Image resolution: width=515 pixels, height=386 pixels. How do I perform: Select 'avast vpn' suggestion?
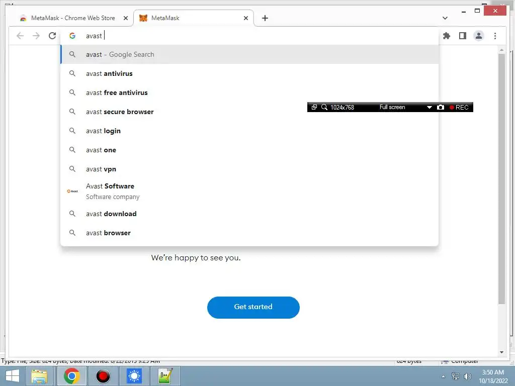pyautogui.click(x=249, y=169)
